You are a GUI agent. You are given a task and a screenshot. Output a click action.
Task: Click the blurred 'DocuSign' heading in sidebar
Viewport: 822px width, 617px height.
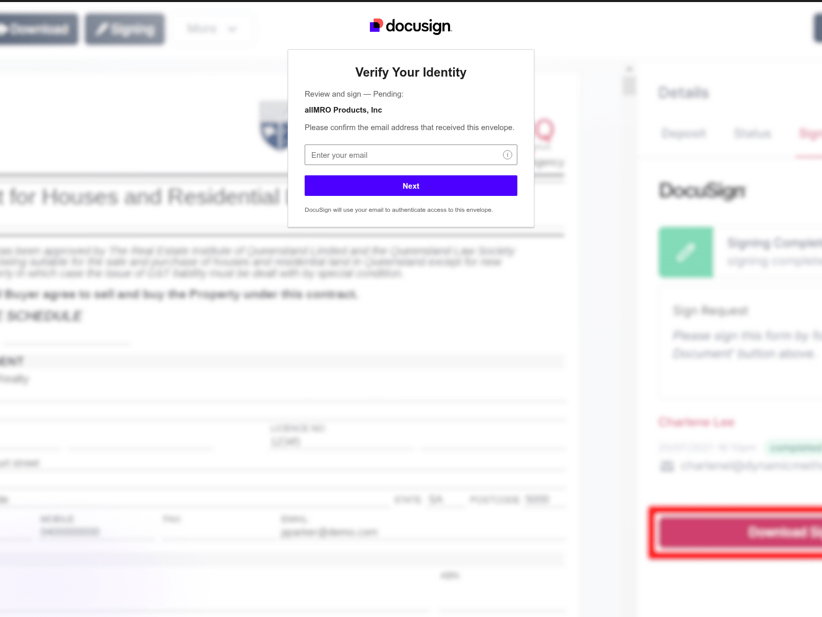[702, 191]
